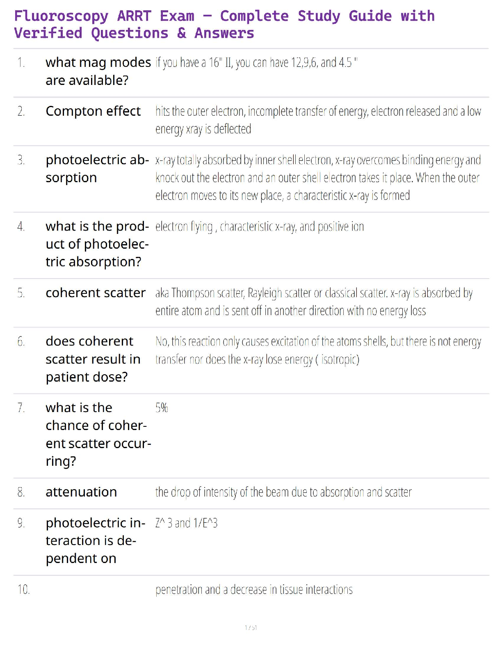Click the answer about 16" II mag modes
The image size is (502, 650).
pos(256,62)
